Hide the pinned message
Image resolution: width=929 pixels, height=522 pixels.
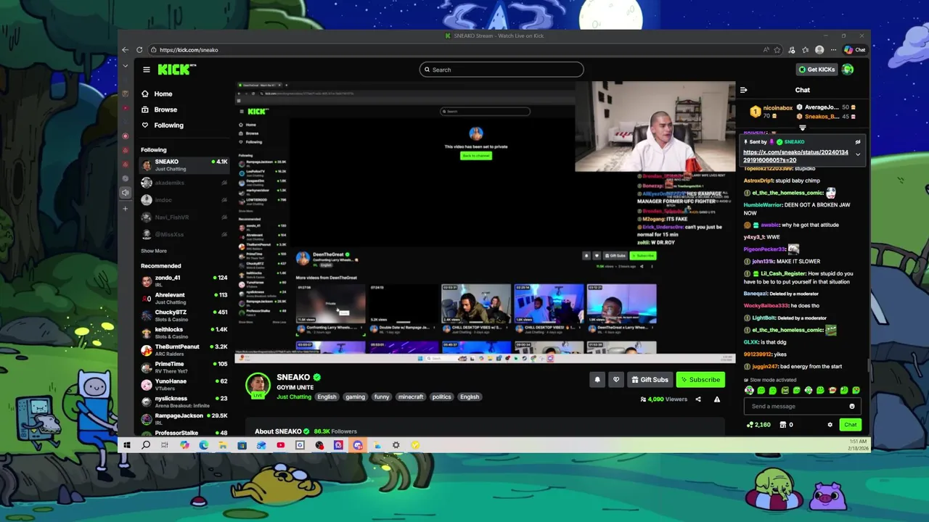(x=857, y=142)
